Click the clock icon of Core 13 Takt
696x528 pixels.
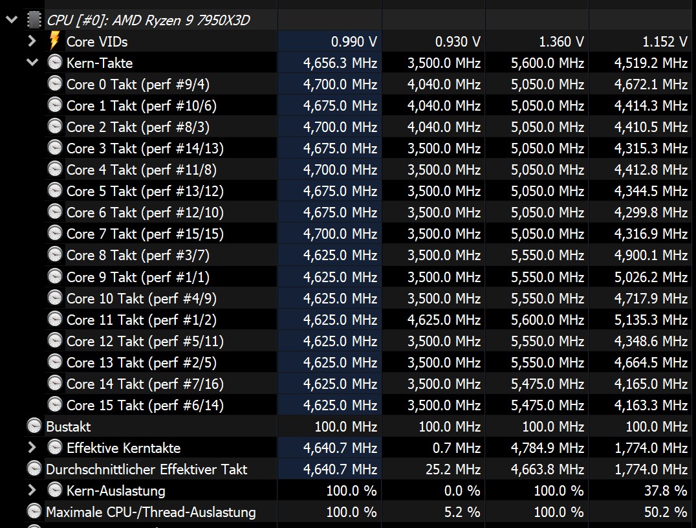pos(55,362)
